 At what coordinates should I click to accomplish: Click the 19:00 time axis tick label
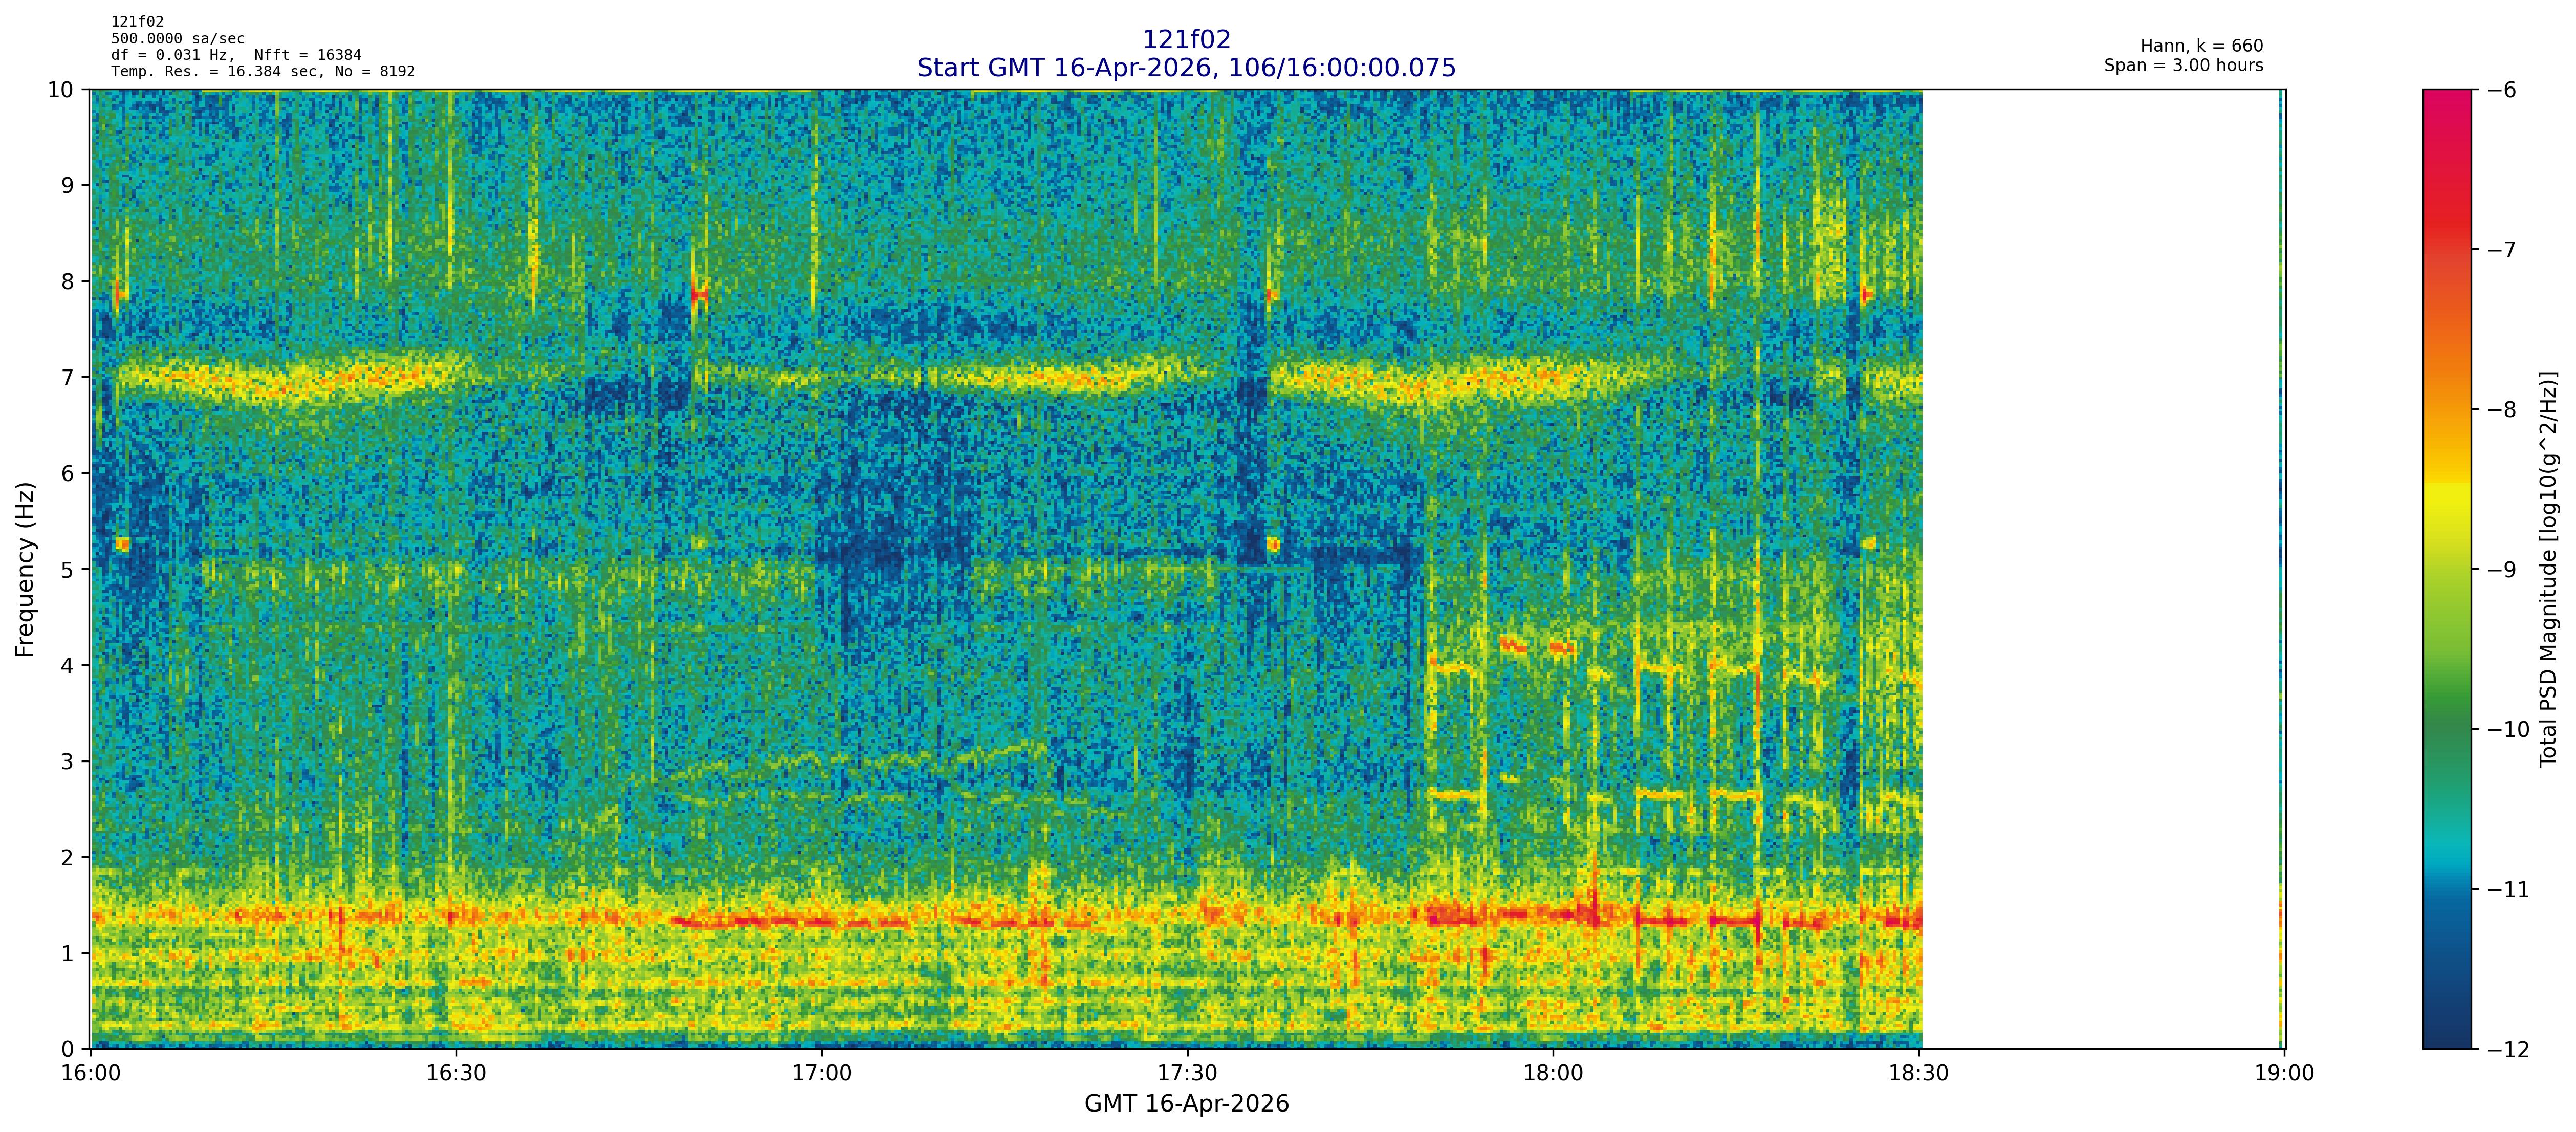click(x=2285, y=1073)
